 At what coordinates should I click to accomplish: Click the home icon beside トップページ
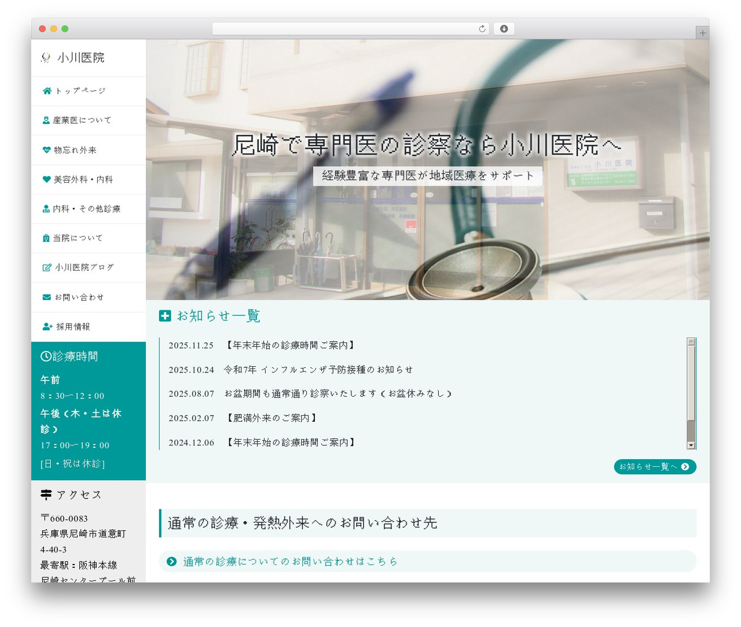pyautogui.click(x=47, y=91)
